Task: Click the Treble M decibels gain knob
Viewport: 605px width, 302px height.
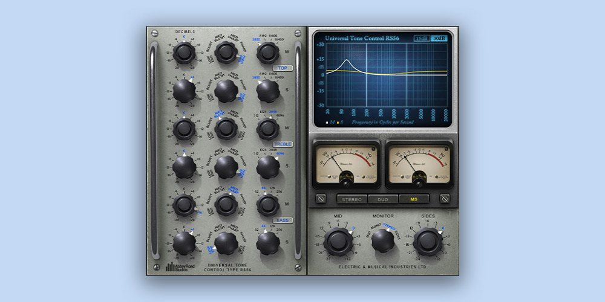Action: click(184, 129)
